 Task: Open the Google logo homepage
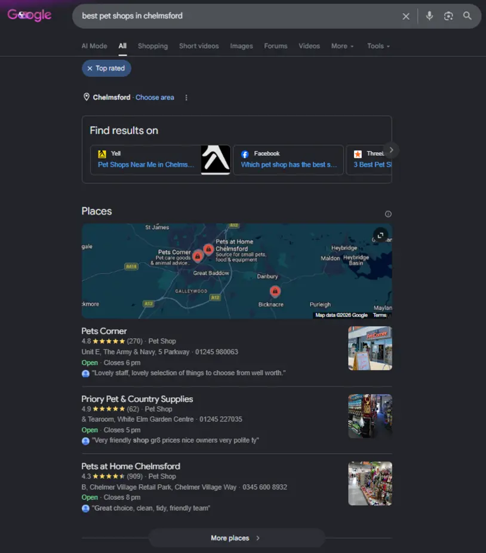tap(30, 15)
